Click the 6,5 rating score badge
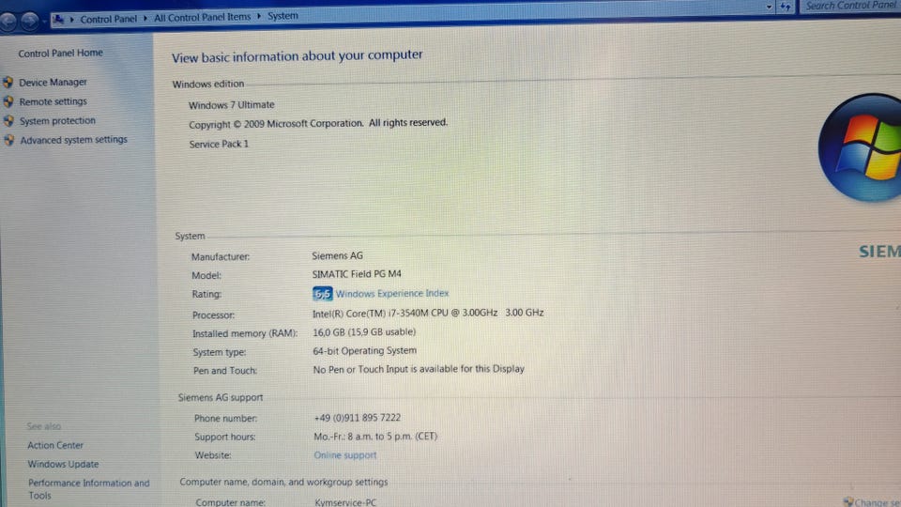 click(x=322, y=294)
